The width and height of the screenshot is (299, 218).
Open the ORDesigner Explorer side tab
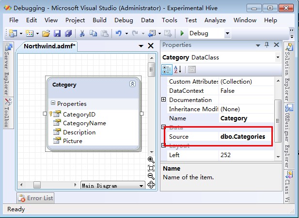tap(288, 136)
